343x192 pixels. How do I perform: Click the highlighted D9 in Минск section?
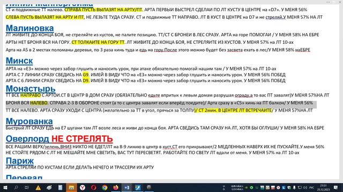[x=86, y=81]
